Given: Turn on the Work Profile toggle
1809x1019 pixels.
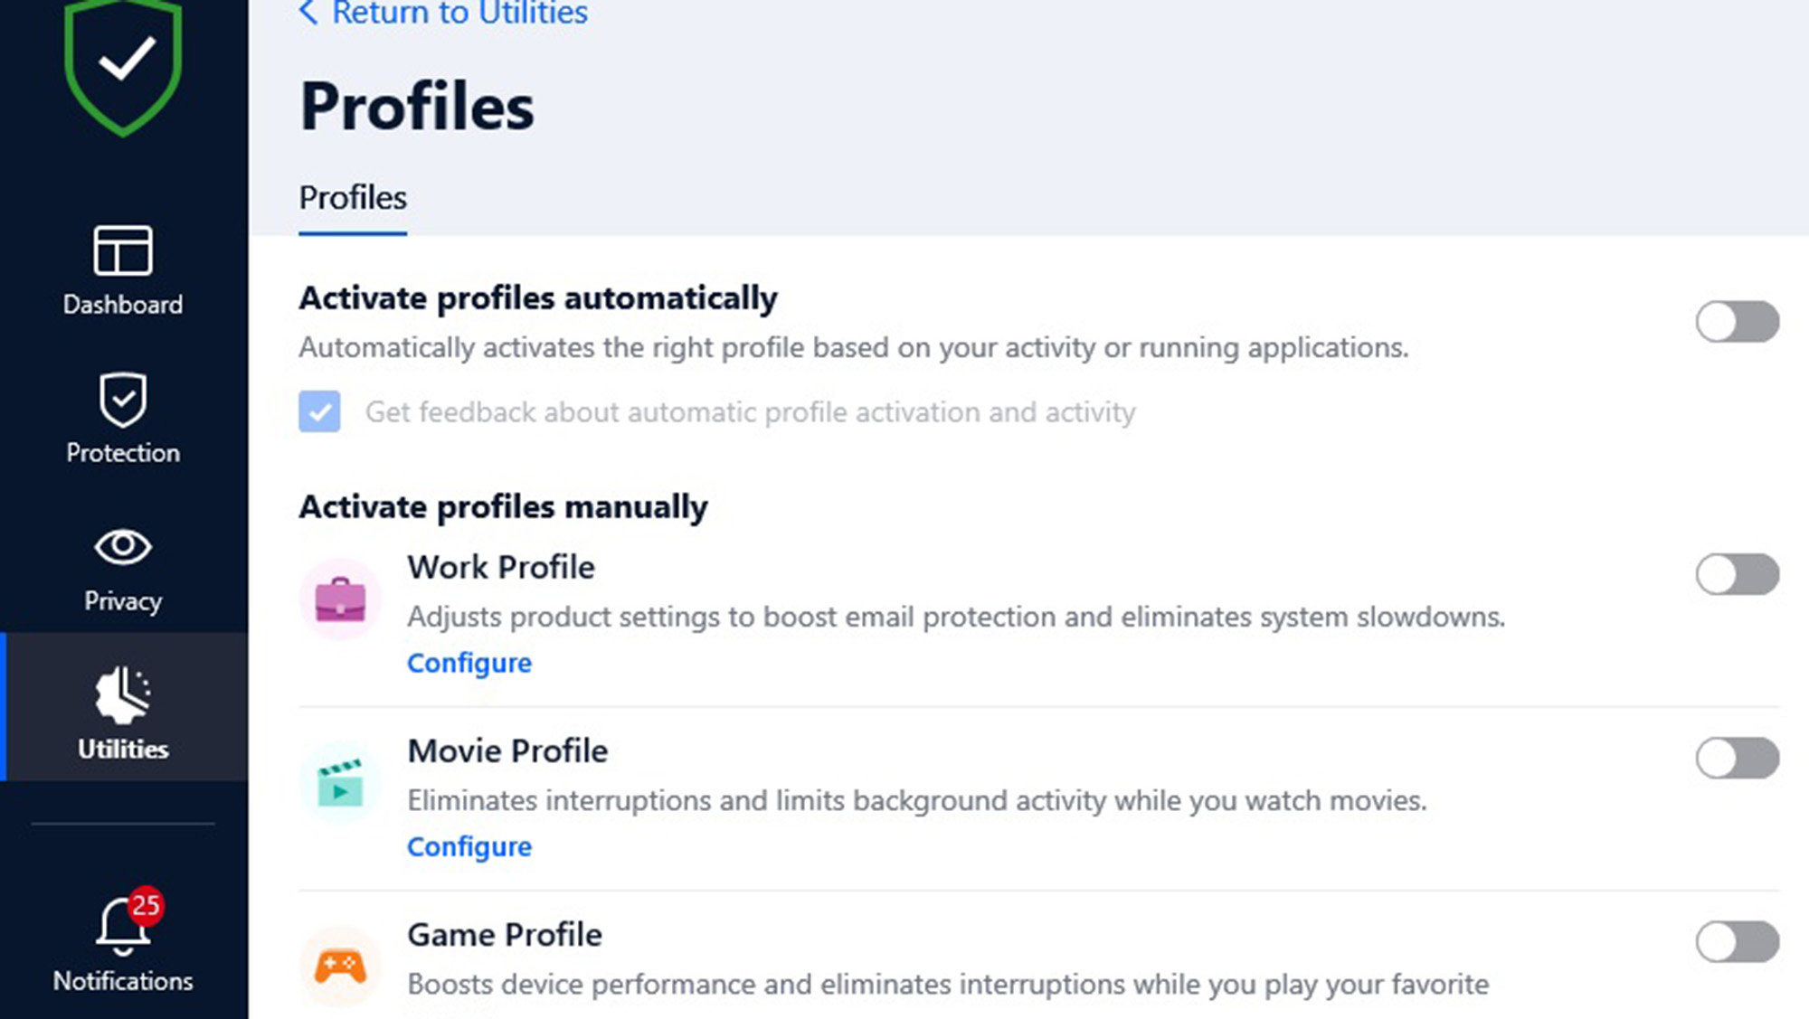Looking at the screenshot, I should (x=1737, y=574).
